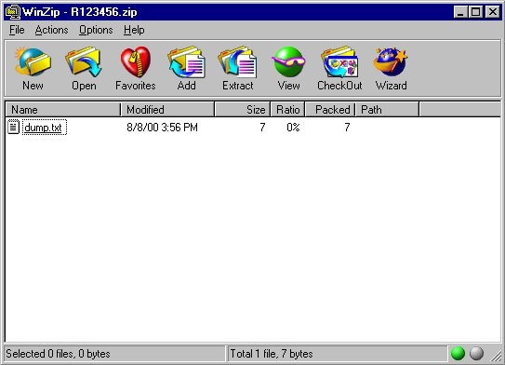Viewport: 505px width, 365px height.
Task: Click the Extract toolbar icon
Action: tap(237, 61)
